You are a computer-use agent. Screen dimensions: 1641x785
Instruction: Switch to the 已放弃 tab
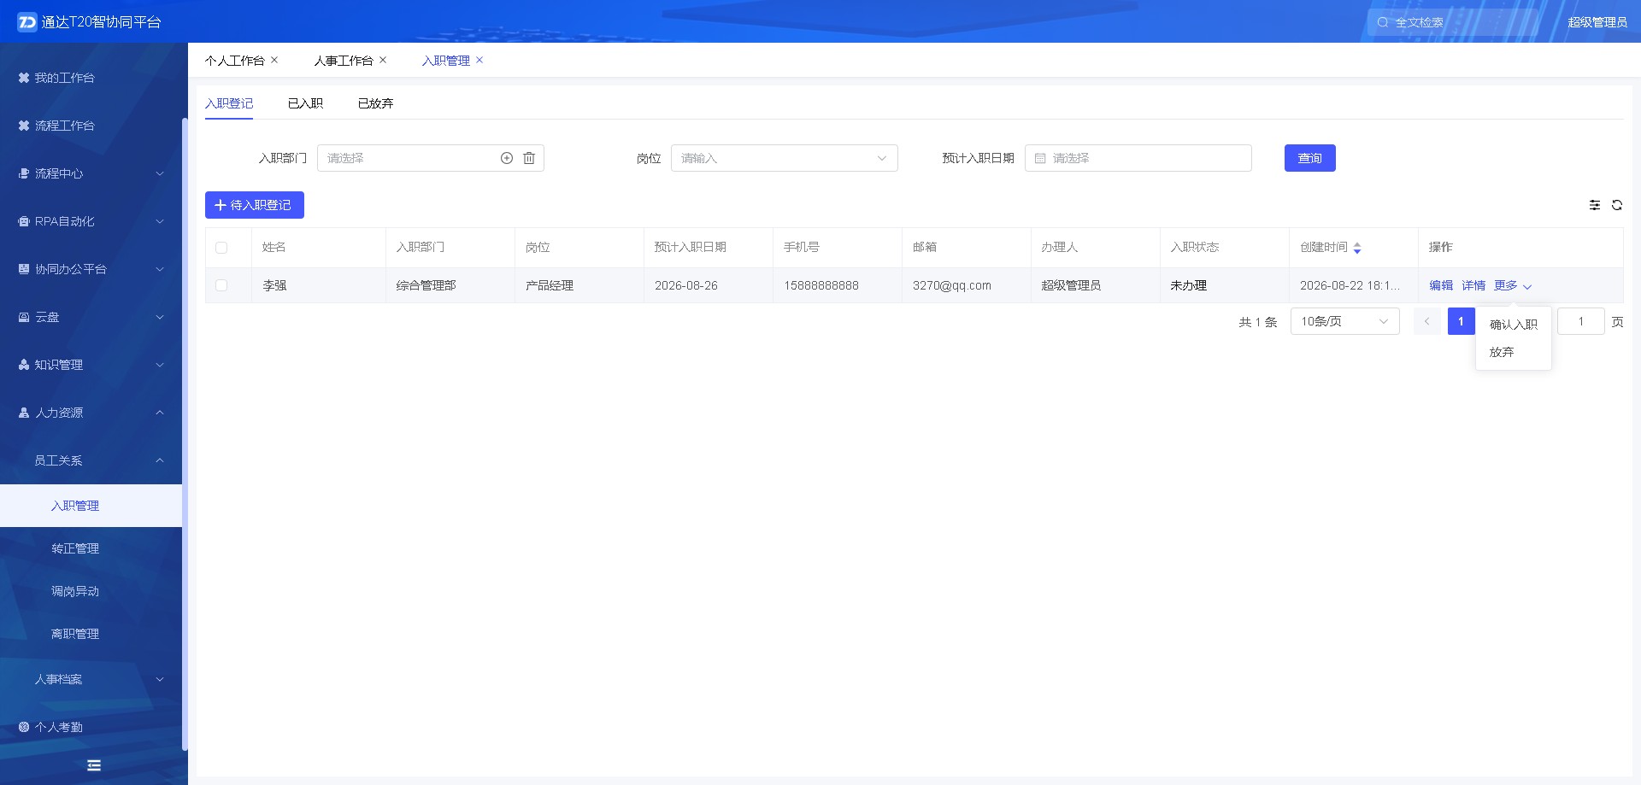coord(375,103)
